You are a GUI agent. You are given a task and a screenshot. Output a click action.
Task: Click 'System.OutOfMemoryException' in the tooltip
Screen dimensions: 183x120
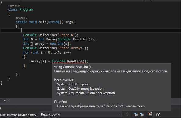80,89
